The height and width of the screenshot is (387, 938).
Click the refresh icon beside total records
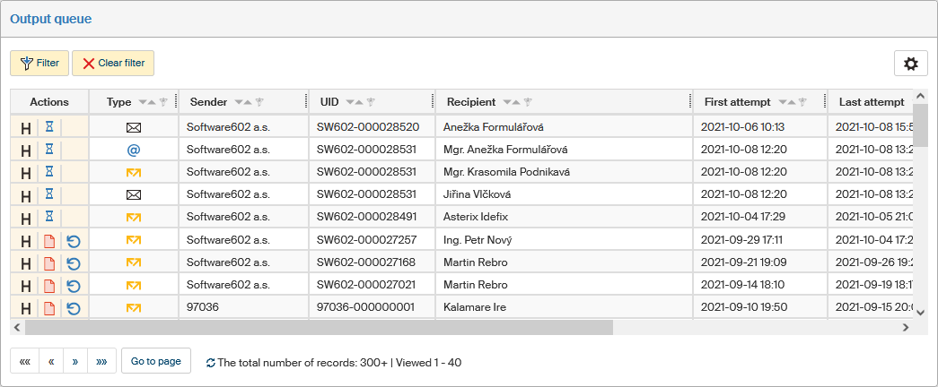[x=211, y=363]
